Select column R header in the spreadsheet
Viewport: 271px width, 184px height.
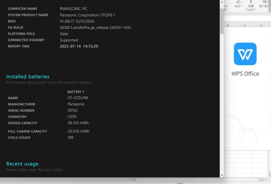point(228,25)
